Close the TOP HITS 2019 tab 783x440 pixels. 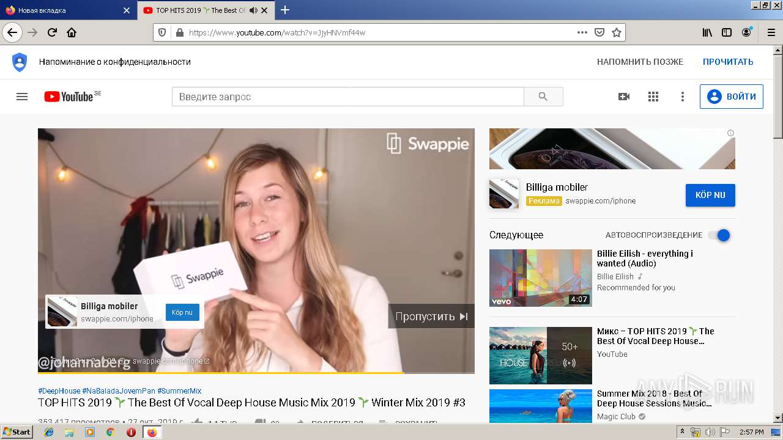[265, 10]
